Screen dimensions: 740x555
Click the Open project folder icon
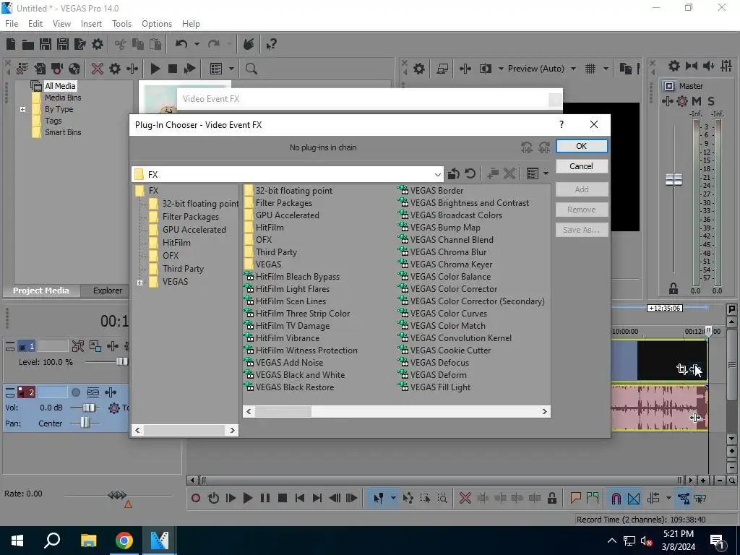(x=28, y=44)
